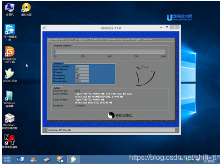Click the Connection type 'Local' text

[77, 91]
